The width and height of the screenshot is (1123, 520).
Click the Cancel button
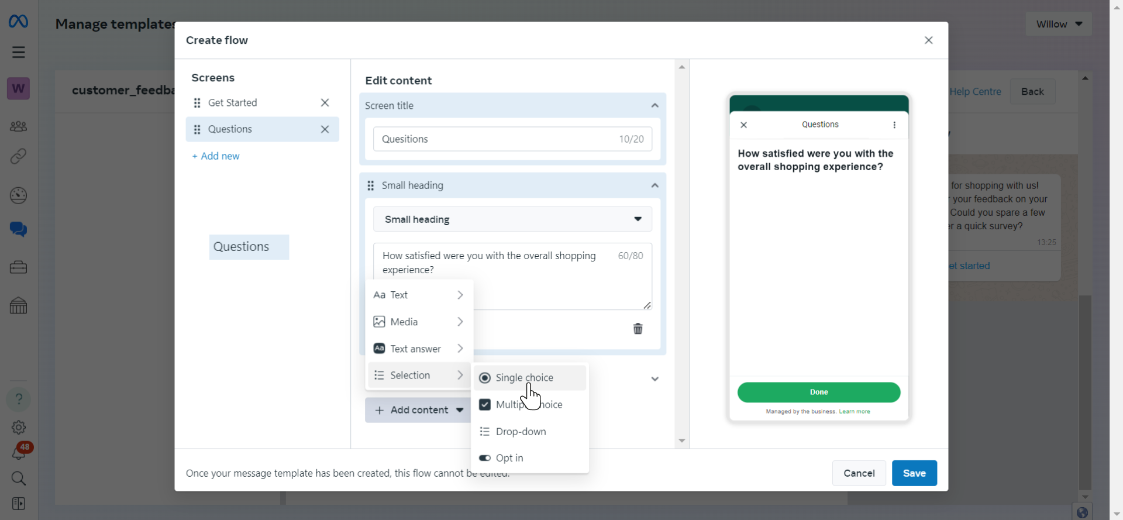(859, 473)
